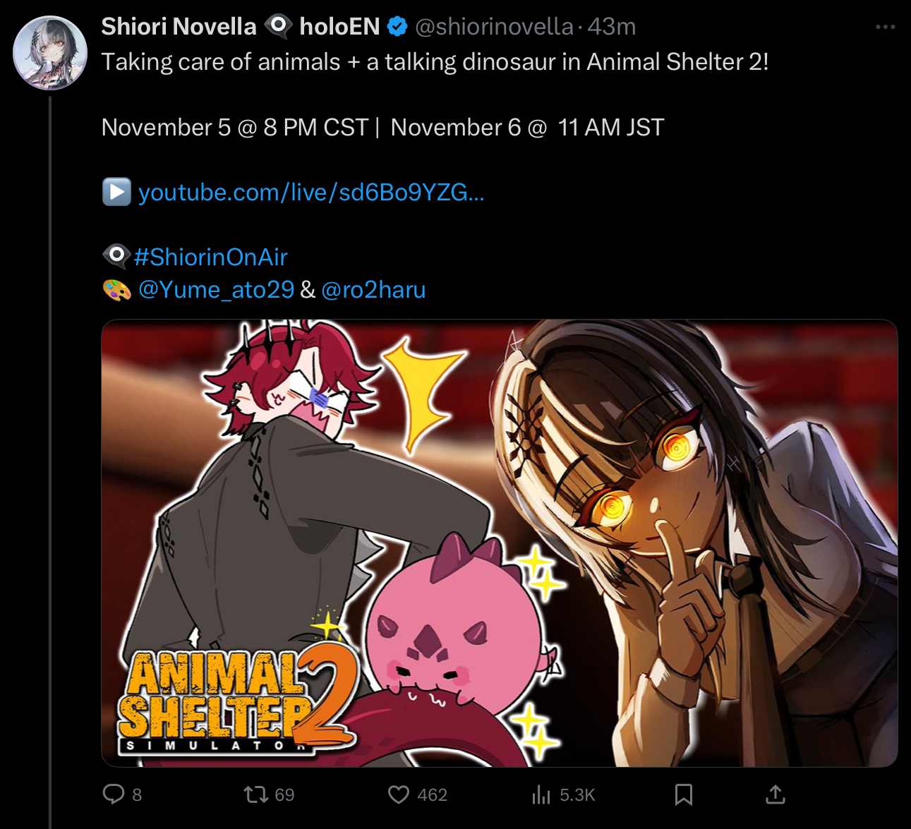Visit the @ro2haru artist profile
This screenshot has width=911, height=829.
[x=373, y=289]
